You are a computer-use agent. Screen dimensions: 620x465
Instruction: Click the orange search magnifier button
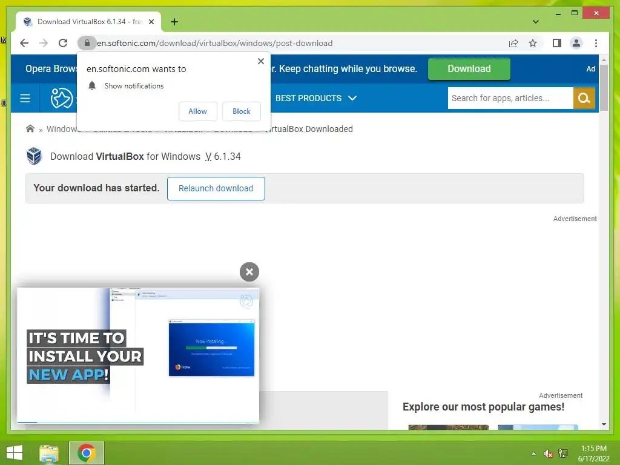coord(584,98)
